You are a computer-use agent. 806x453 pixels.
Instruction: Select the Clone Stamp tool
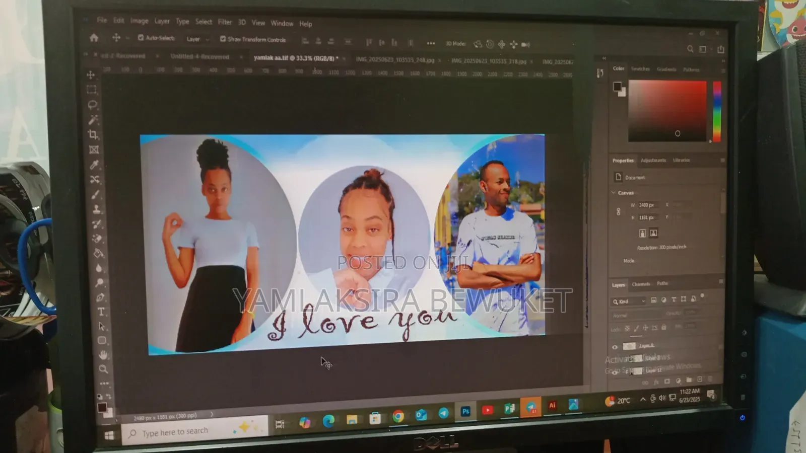tap(96, 208)
